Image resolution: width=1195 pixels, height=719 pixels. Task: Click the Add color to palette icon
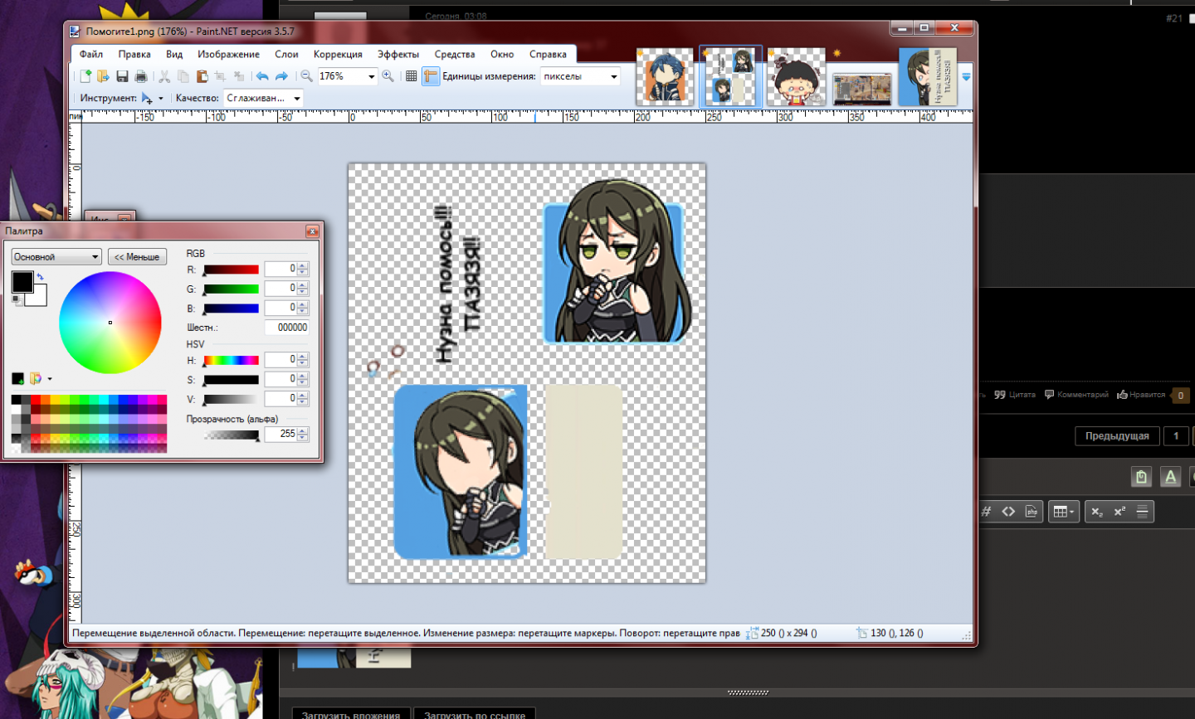click(x=17, y=379)
